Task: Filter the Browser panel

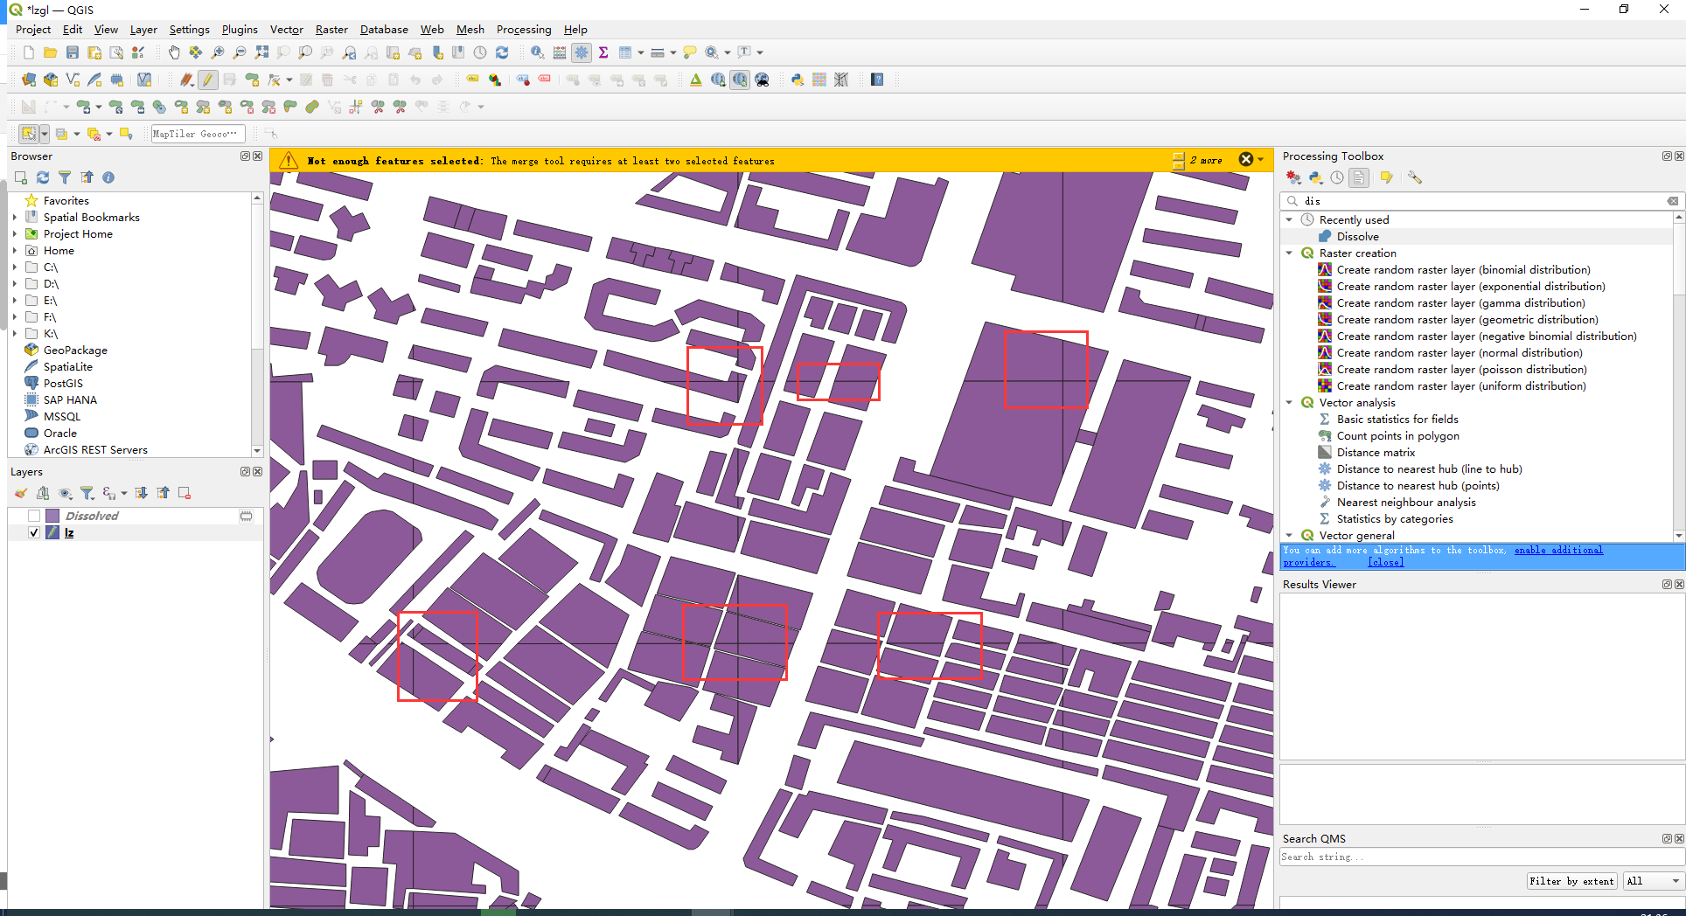Action: click(65, 177)
